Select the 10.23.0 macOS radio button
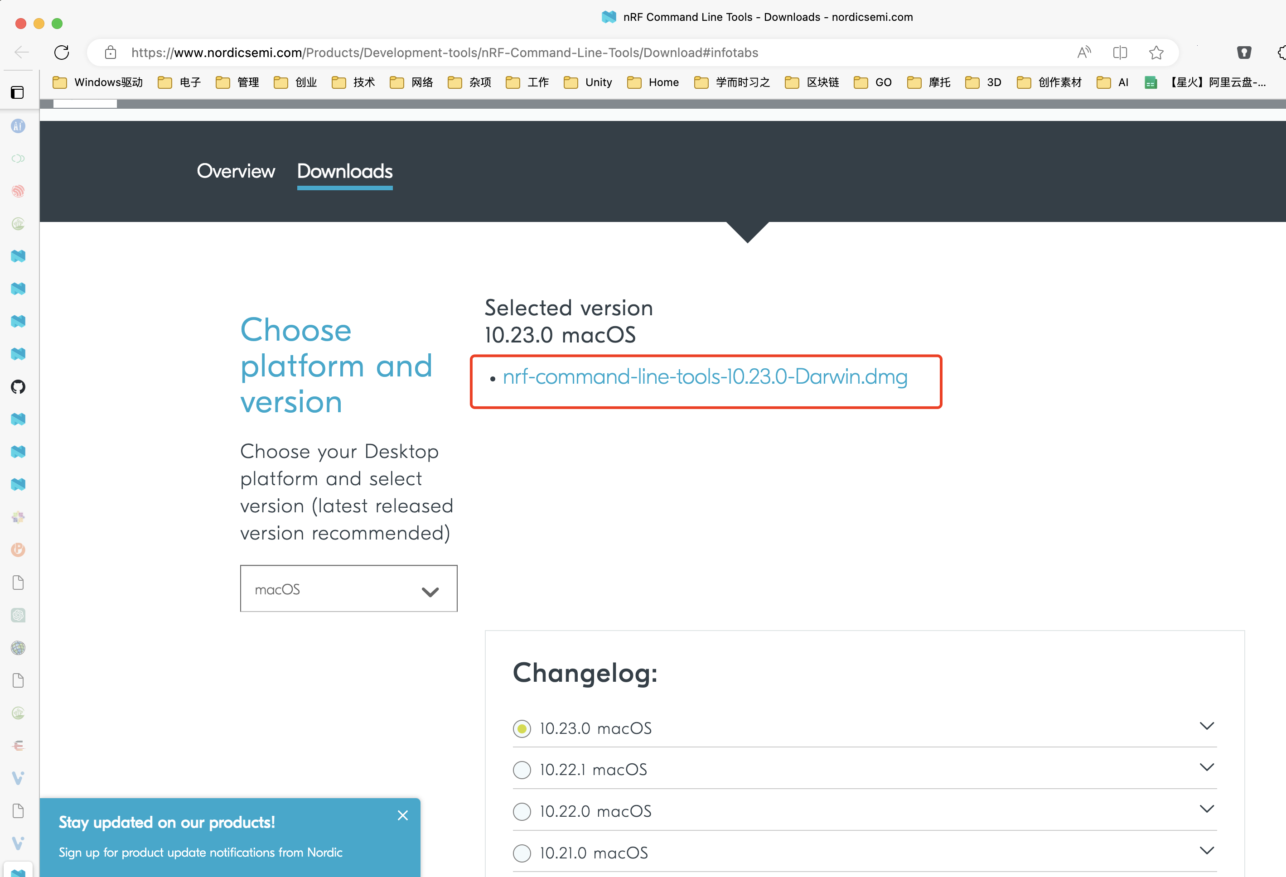1286x877 pixels. (522, 729)
